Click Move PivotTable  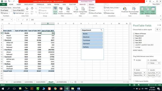pos(95,13)
